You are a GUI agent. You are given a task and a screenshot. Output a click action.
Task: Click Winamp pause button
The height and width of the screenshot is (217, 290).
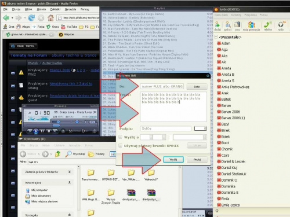pyautogui.click(x=42, y=131)
